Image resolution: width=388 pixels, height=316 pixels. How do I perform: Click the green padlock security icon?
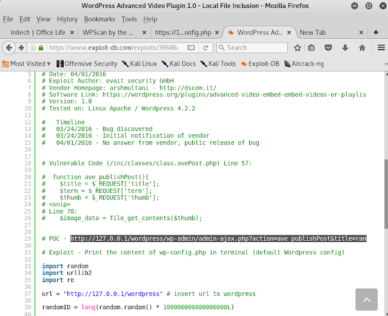[41, 47]
